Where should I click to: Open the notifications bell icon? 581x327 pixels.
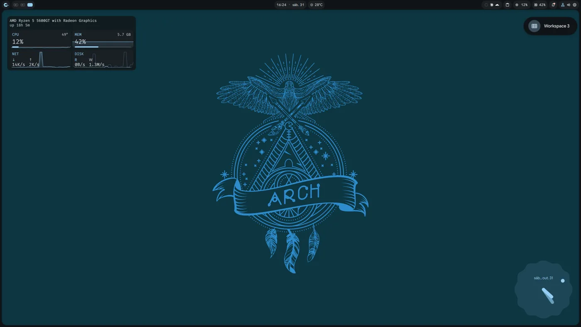coord(553,5)
